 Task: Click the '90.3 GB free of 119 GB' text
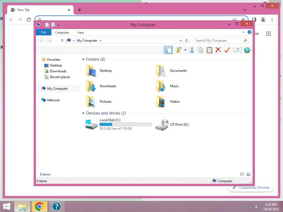click(116, 129)
